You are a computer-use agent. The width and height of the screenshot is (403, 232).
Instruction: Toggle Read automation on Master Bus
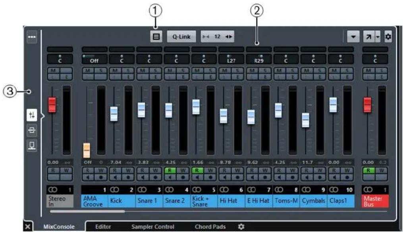click(x=369, y=170)
